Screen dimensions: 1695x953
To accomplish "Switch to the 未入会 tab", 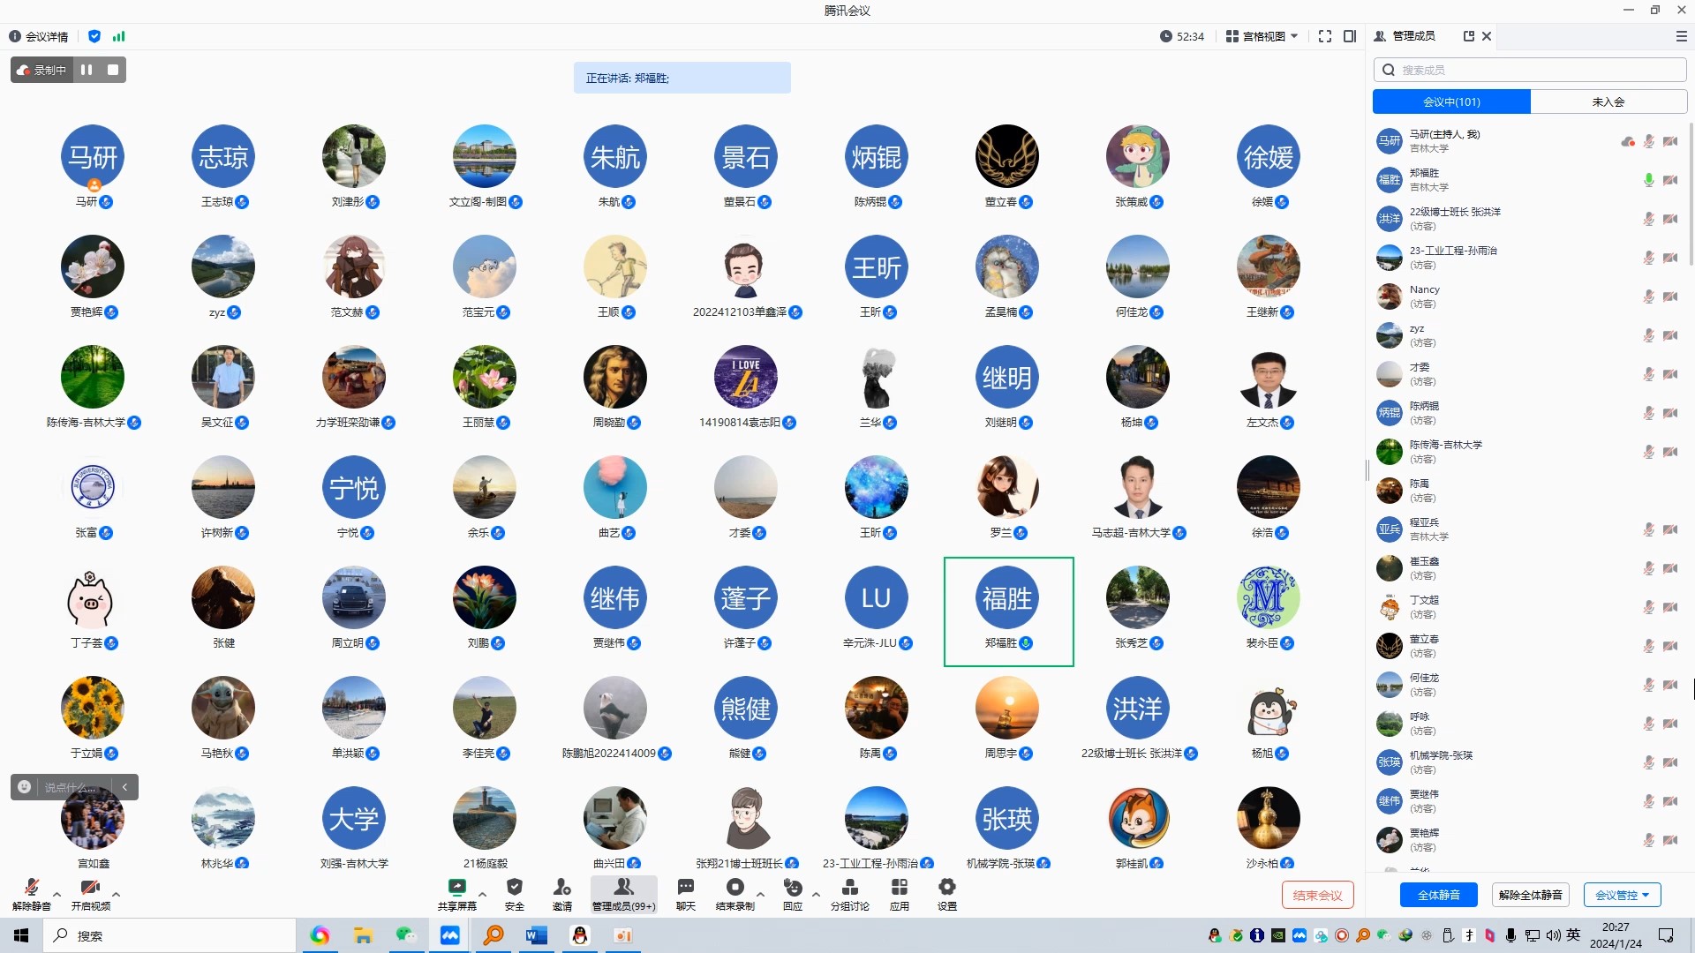I will tap(1608, 101).
